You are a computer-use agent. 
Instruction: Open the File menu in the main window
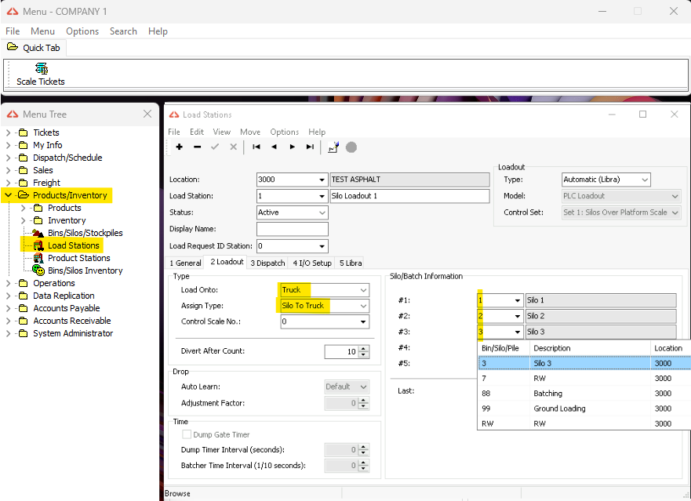click(13, 31)
